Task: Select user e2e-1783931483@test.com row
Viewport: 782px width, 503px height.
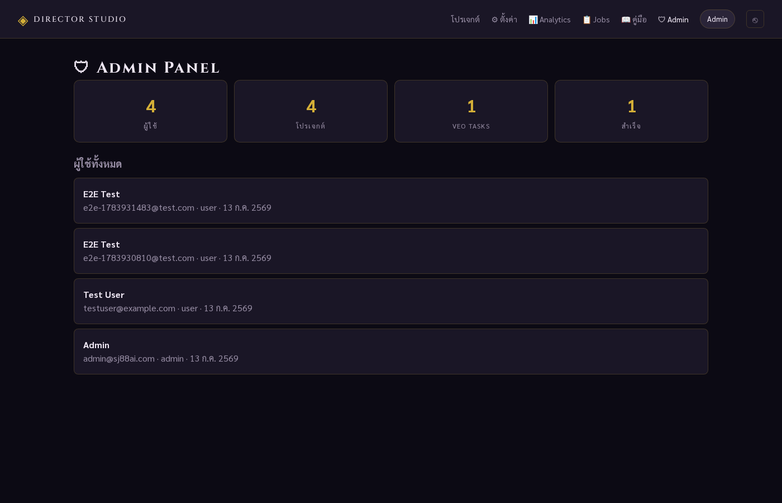Action: pos(391,201)
